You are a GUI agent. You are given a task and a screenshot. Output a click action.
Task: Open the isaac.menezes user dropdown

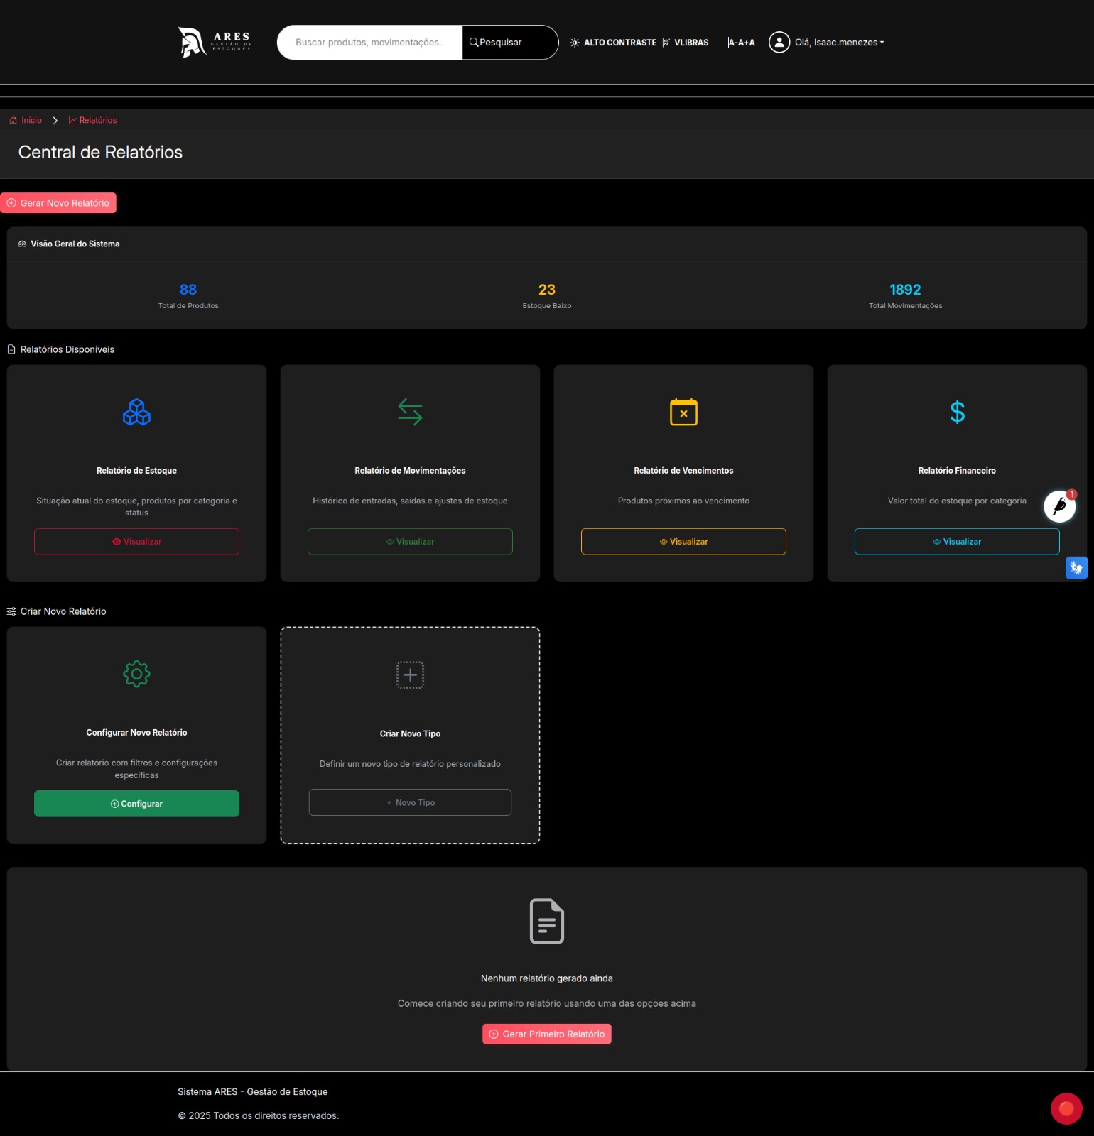click(839, 43)
